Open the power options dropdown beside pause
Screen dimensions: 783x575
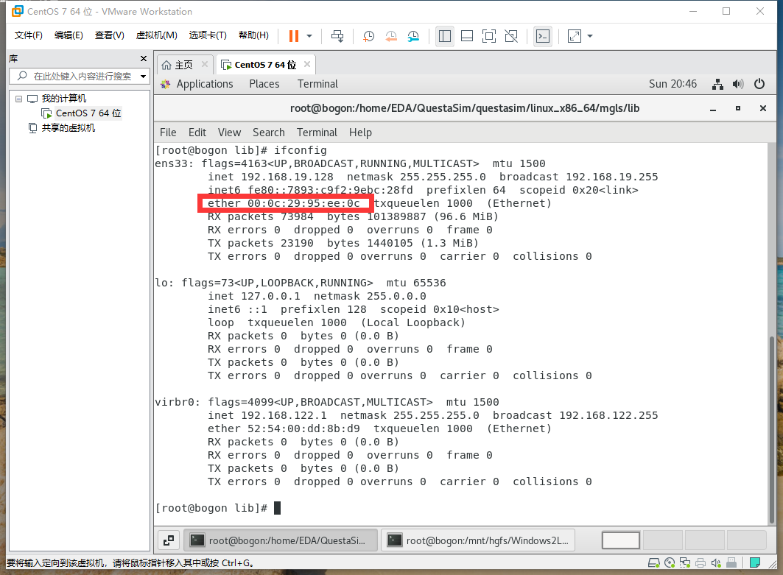tap(309, 36)
